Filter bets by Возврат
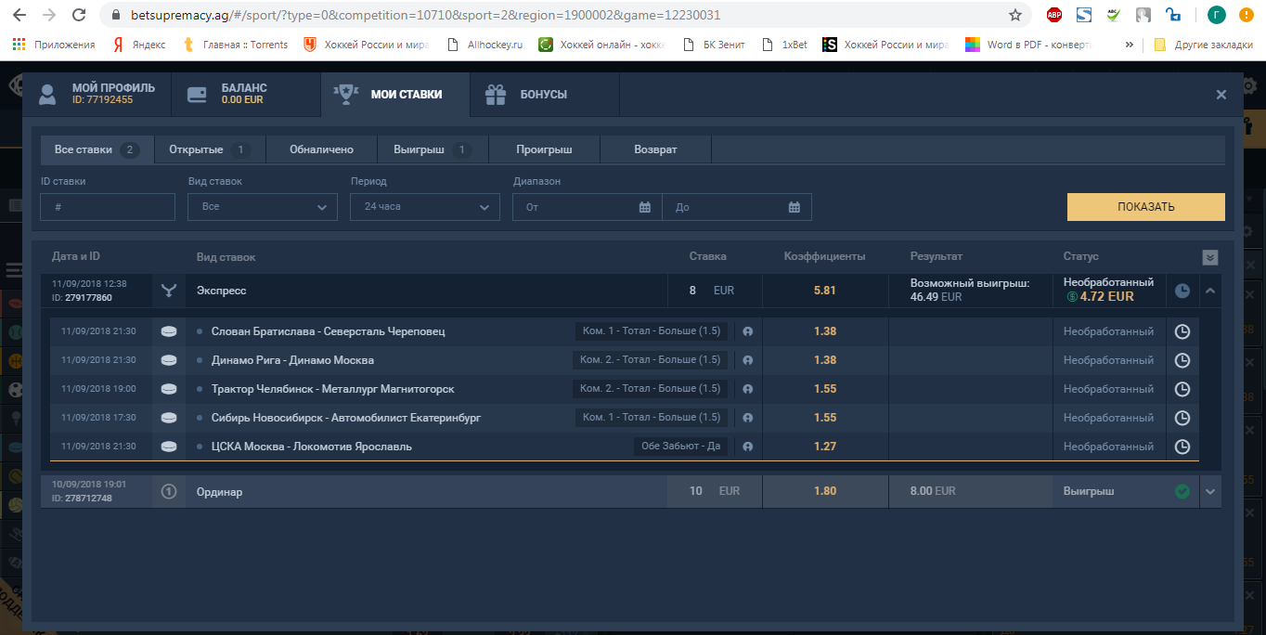1266x635 pixels. 656,149
